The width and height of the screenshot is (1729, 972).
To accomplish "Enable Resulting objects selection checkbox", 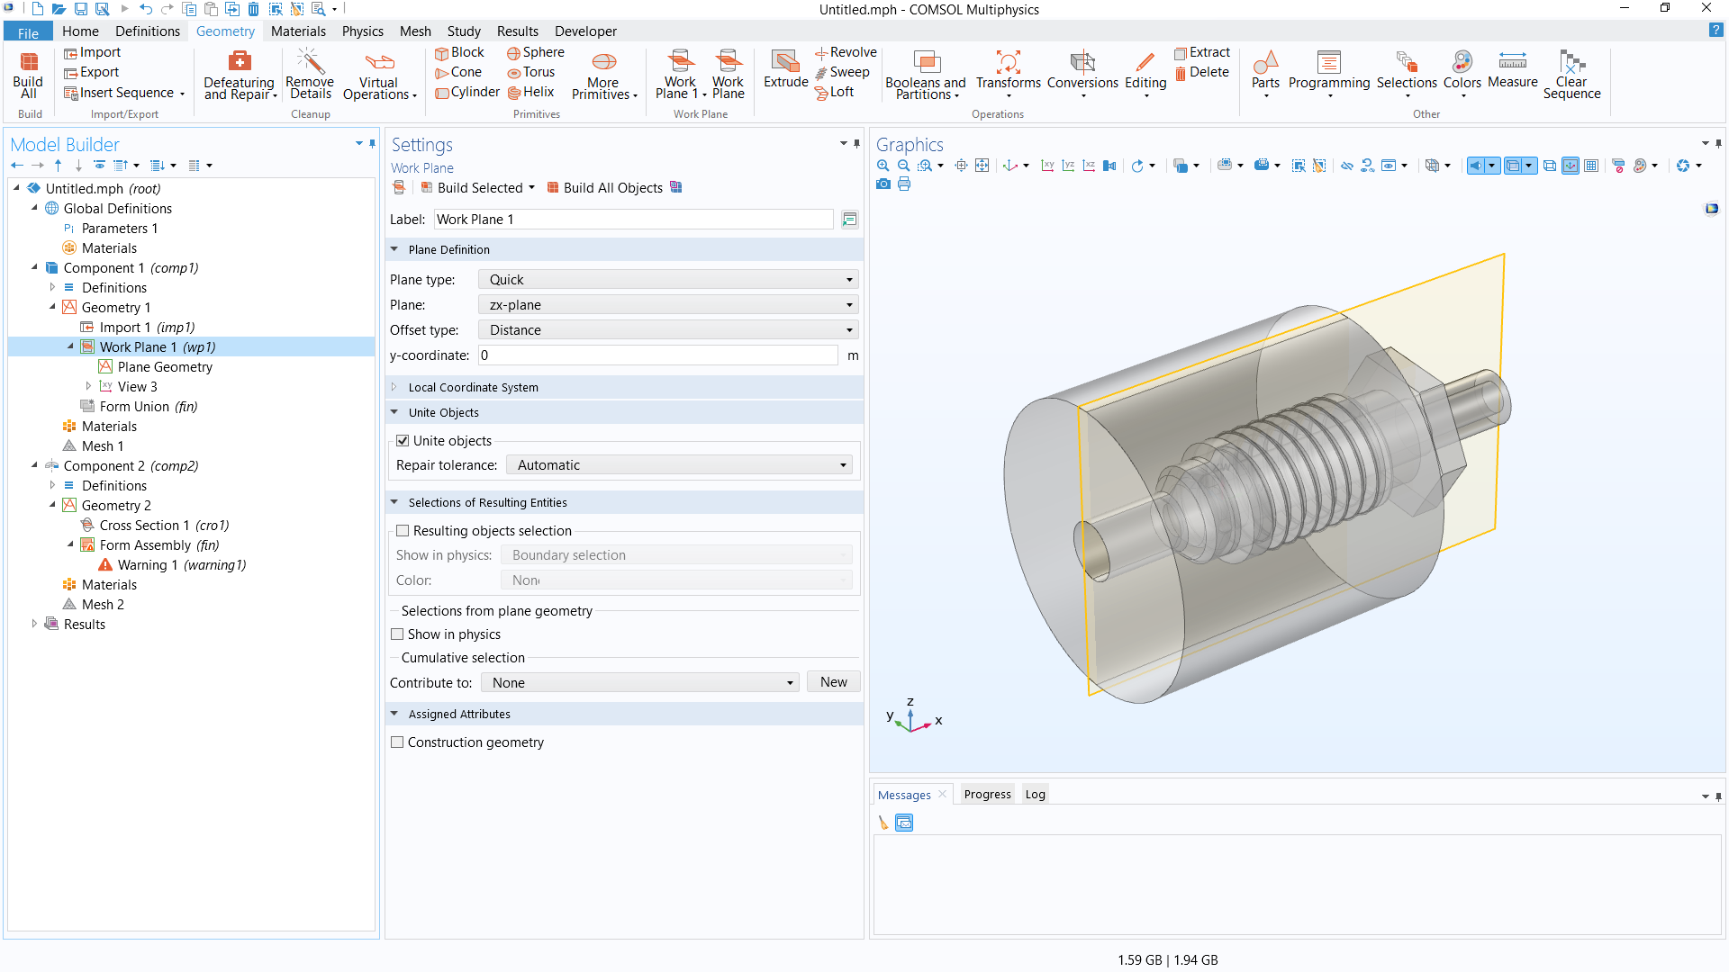I will click(403, 531).
